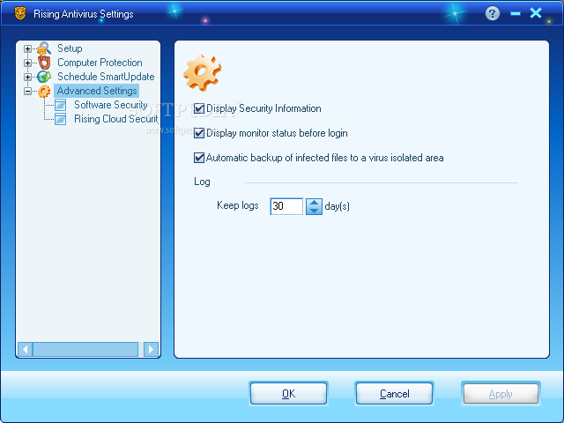Select Computer Protection in the tree
564x423 pixels.
click(100, 63)
